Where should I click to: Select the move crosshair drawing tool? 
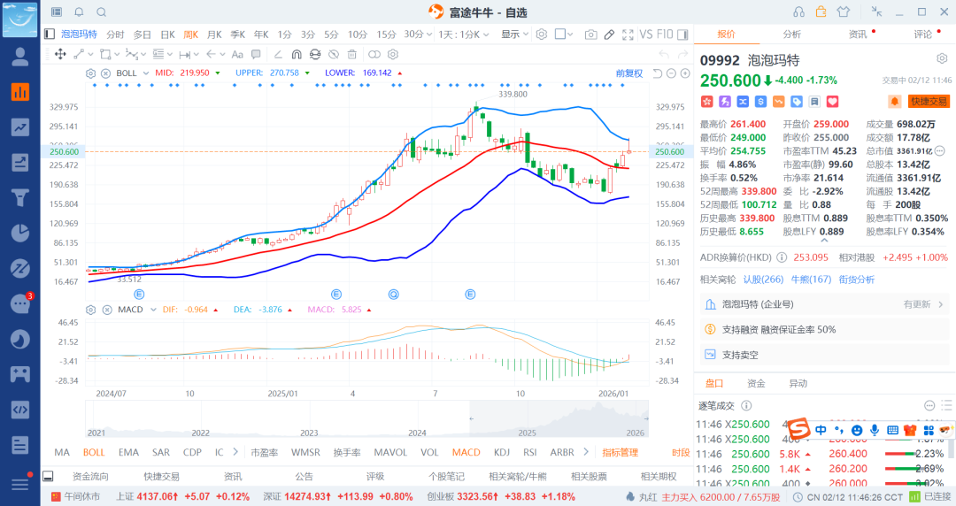60,54
